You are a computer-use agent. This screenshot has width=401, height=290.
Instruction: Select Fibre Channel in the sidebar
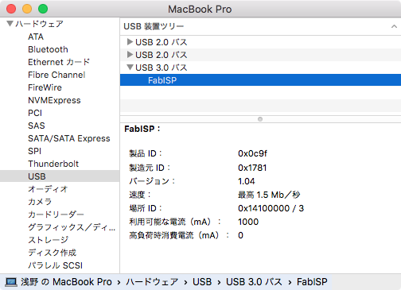[x=56, y=75]
